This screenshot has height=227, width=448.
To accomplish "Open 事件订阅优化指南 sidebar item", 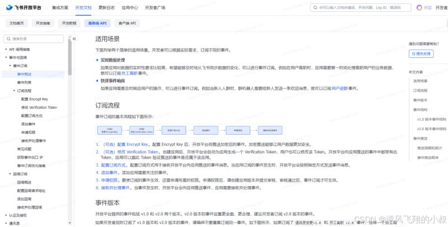I will tap(31, 165).
